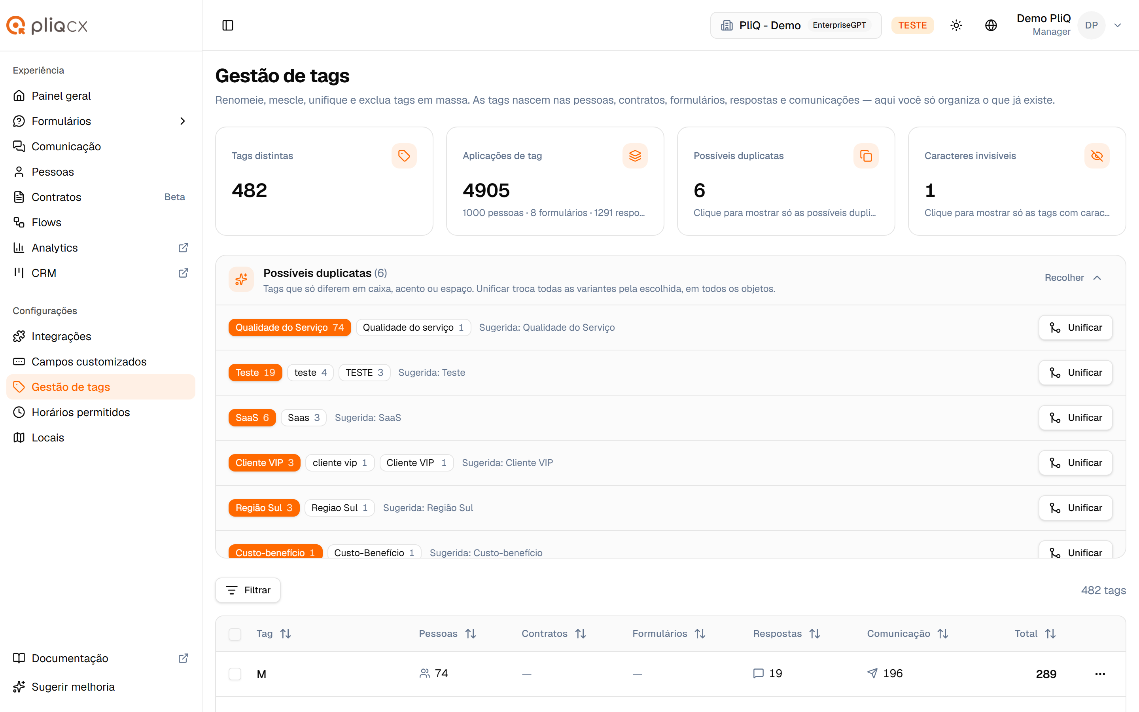
Task: Click the TESTE environment badge
Action: (x=912, y=25)
